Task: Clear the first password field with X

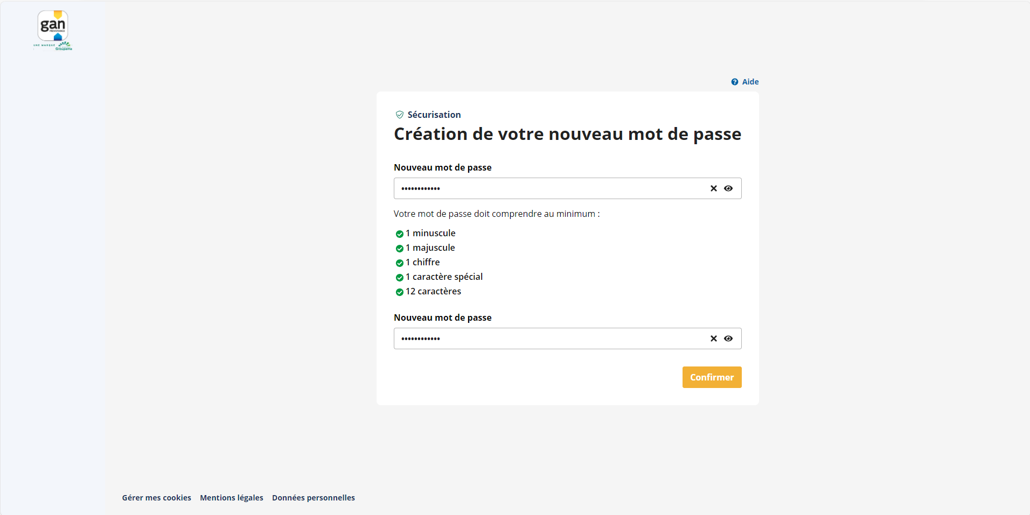Action: point(713,188)
